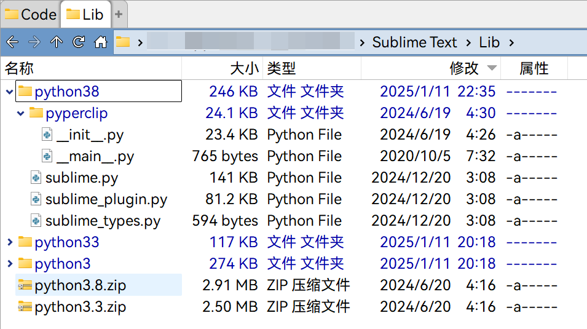Select file __init__.py
This screenshot has width=587, height=329.
[x=90, y=135]
